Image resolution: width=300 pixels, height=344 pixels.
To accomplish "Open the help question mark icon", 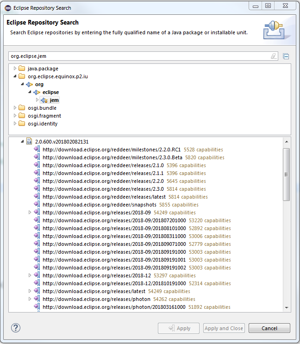I will point(16,328).
